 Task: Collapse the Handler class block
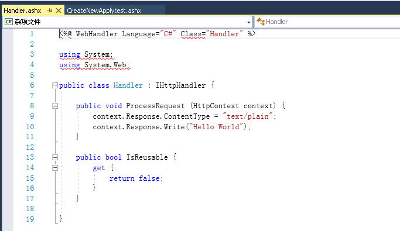pyautogui.click(x=55, y=85)
